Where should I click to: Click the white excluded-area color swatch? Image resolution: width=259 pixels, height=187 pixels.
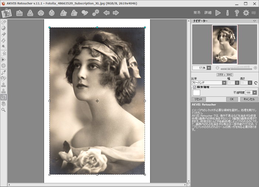tap(196, 93)
